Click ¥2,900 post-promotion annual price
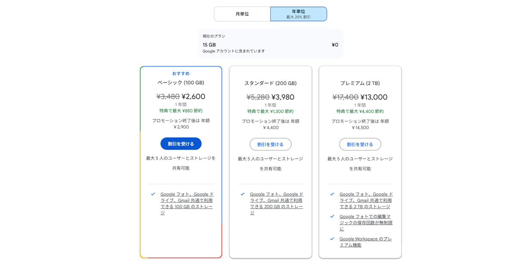 pos(181,127)
